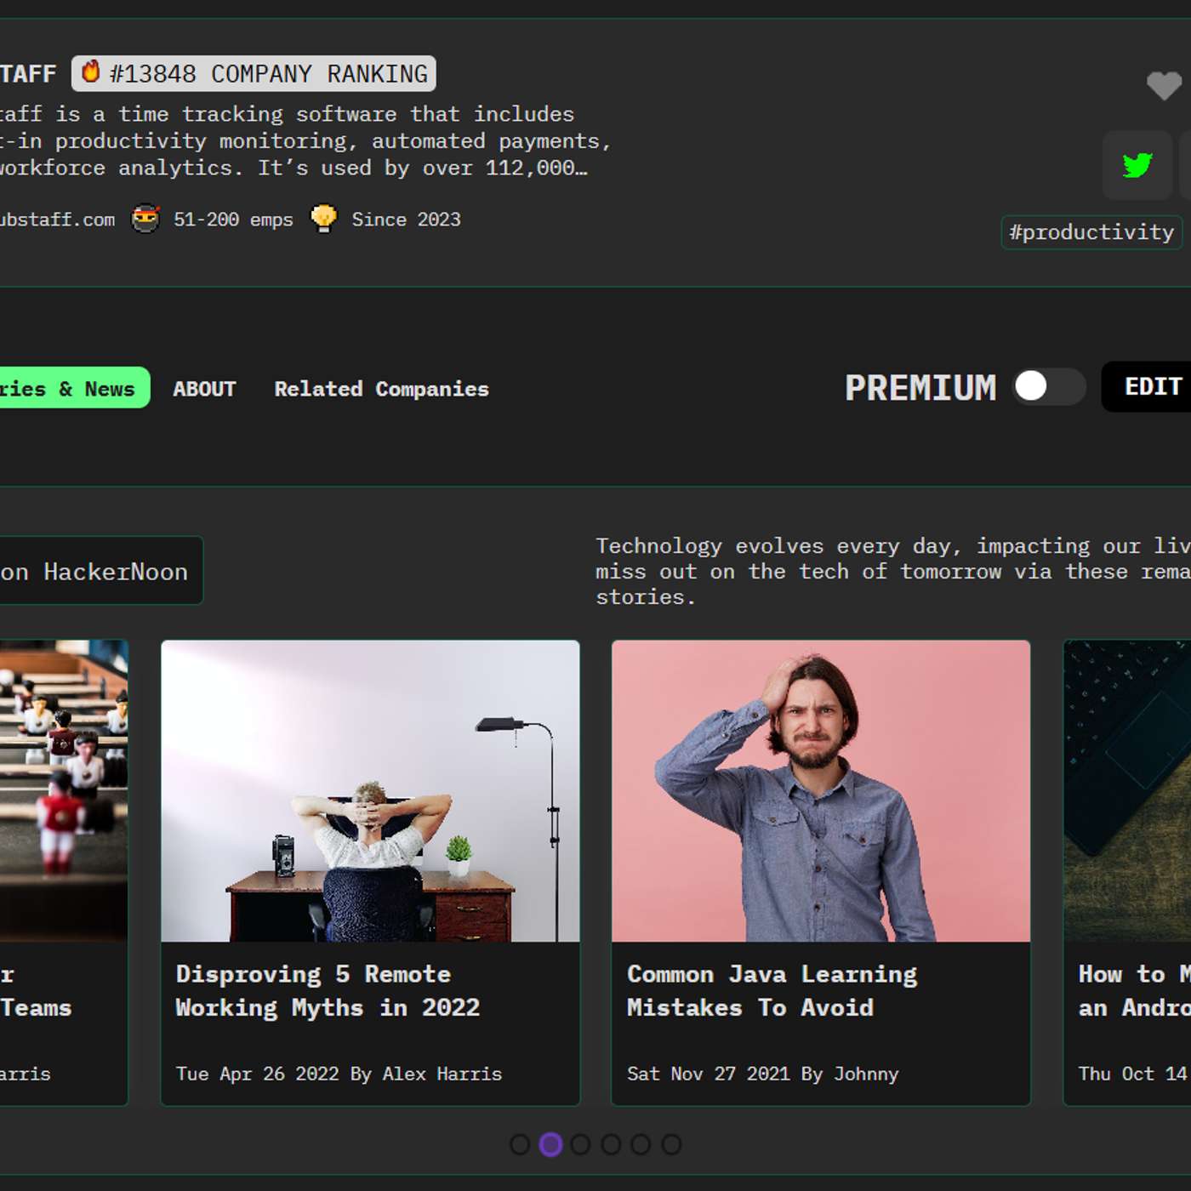This screenshot has height=1191, width=1191.
Task: Open Disproving 5 Remote Working Myths article
Action: pyautogui.click(x=328, y=991)
